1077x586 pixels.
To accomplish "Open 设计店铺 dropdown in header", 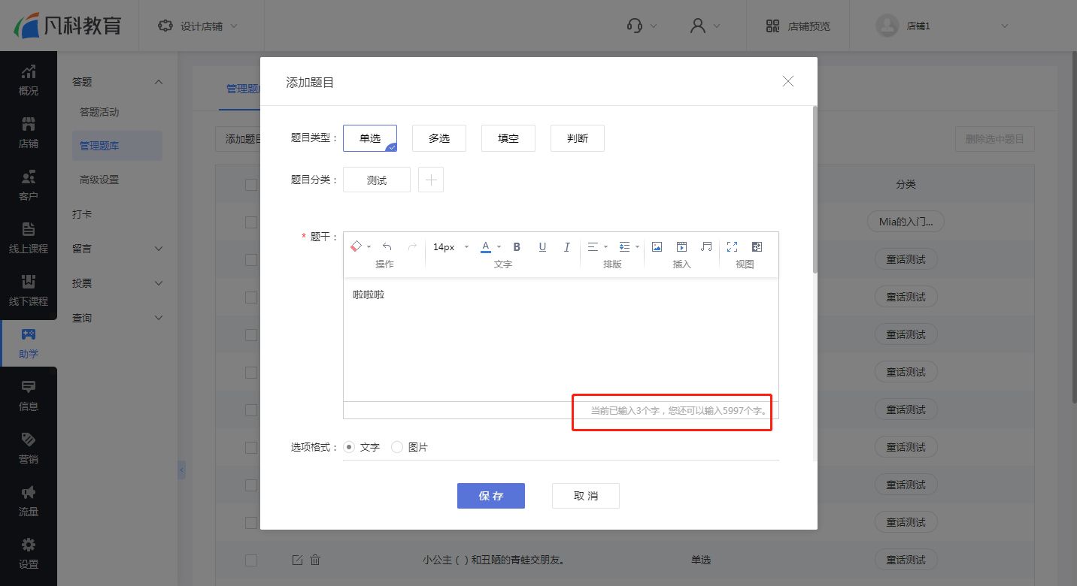I will point(198,26).
